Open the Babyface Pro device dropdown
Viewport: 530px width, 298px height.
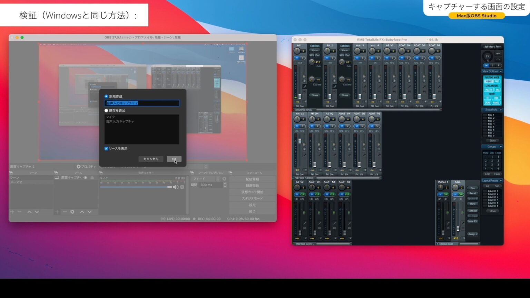point(492,47)
